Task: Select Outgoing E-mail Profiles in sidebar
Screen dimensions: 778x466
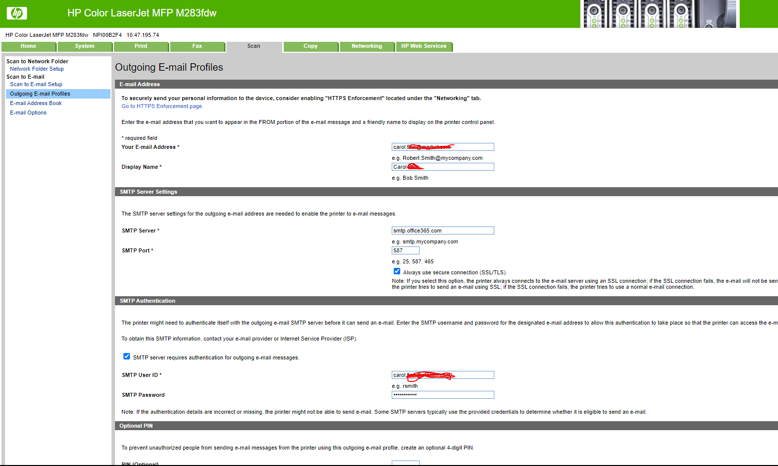Action: 40,94
